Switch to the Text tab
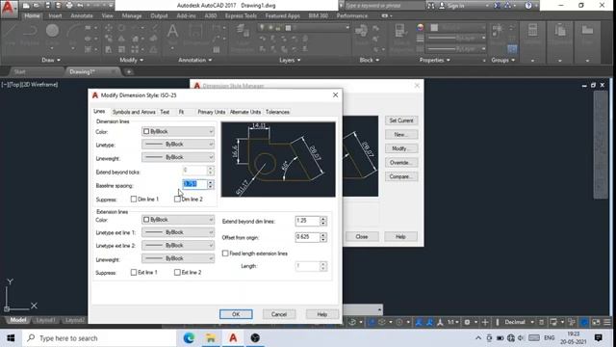This screenshot has width=616, height=347. [165, 112]
